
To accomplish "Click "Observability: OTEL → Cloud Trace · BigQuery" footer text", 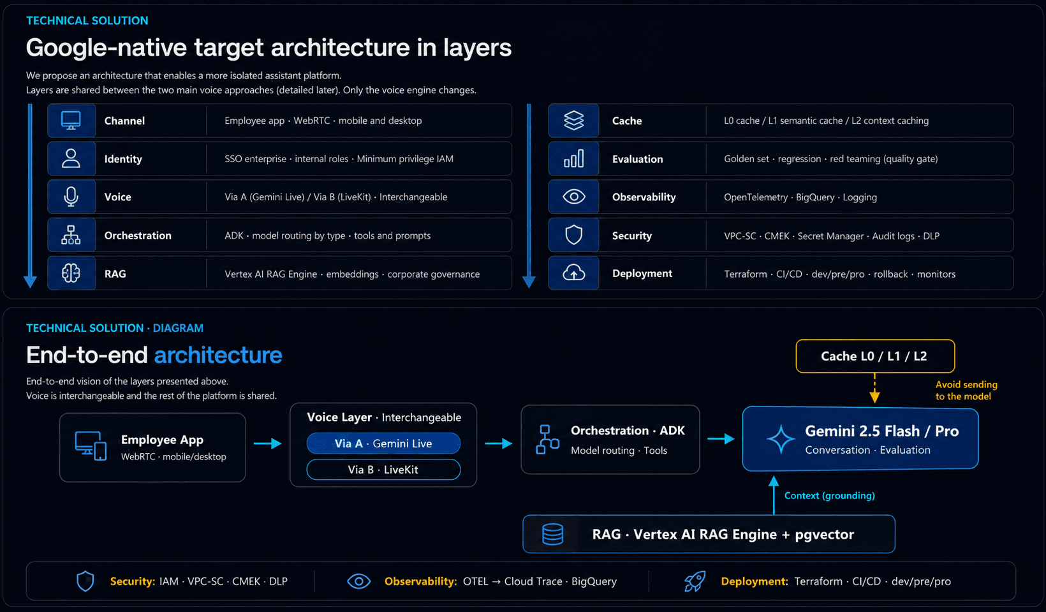I will [501, 581].
